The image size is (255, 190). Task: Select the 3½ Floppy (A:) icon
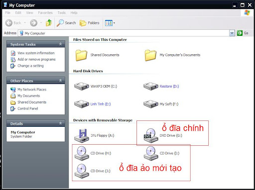pyautogui.click(x=82, y=136)
